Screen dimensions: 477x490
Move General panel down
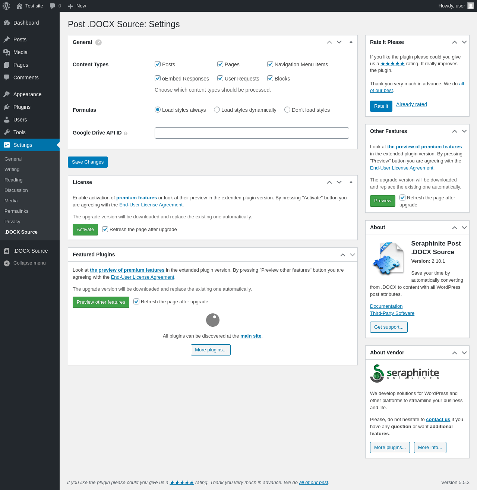(339, 42)
